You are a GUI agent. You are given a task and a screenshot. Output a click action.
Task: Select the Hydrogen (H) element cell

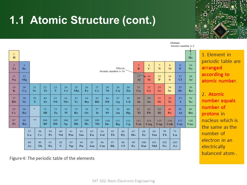point(14,56)
